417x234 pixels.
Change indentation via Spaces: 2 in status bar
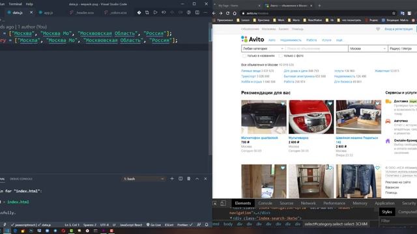pyautogui.click(x=90, y=225)
